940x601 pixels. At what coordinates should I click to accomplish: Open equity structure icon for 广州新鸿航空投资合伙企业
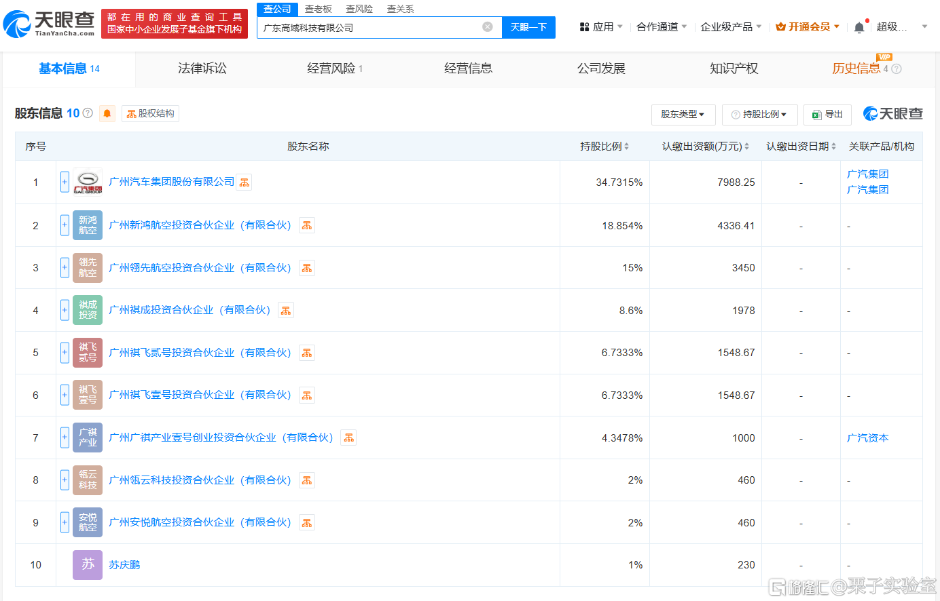tap(307, 225)
